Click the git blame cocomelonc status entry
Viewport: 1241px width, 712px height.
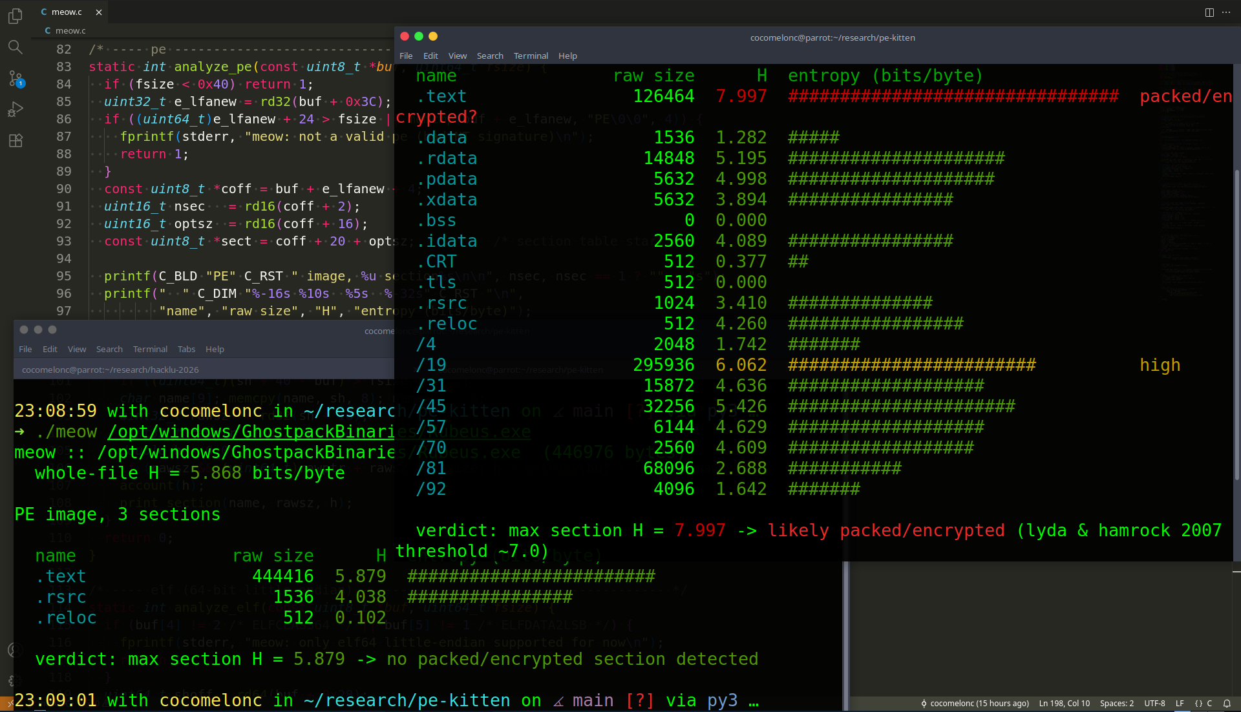click(x=975, y=704)
